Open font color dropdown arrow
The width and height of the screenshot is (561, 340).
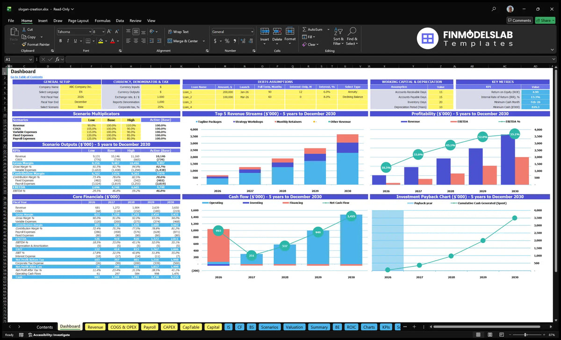(x=117, y=41)
